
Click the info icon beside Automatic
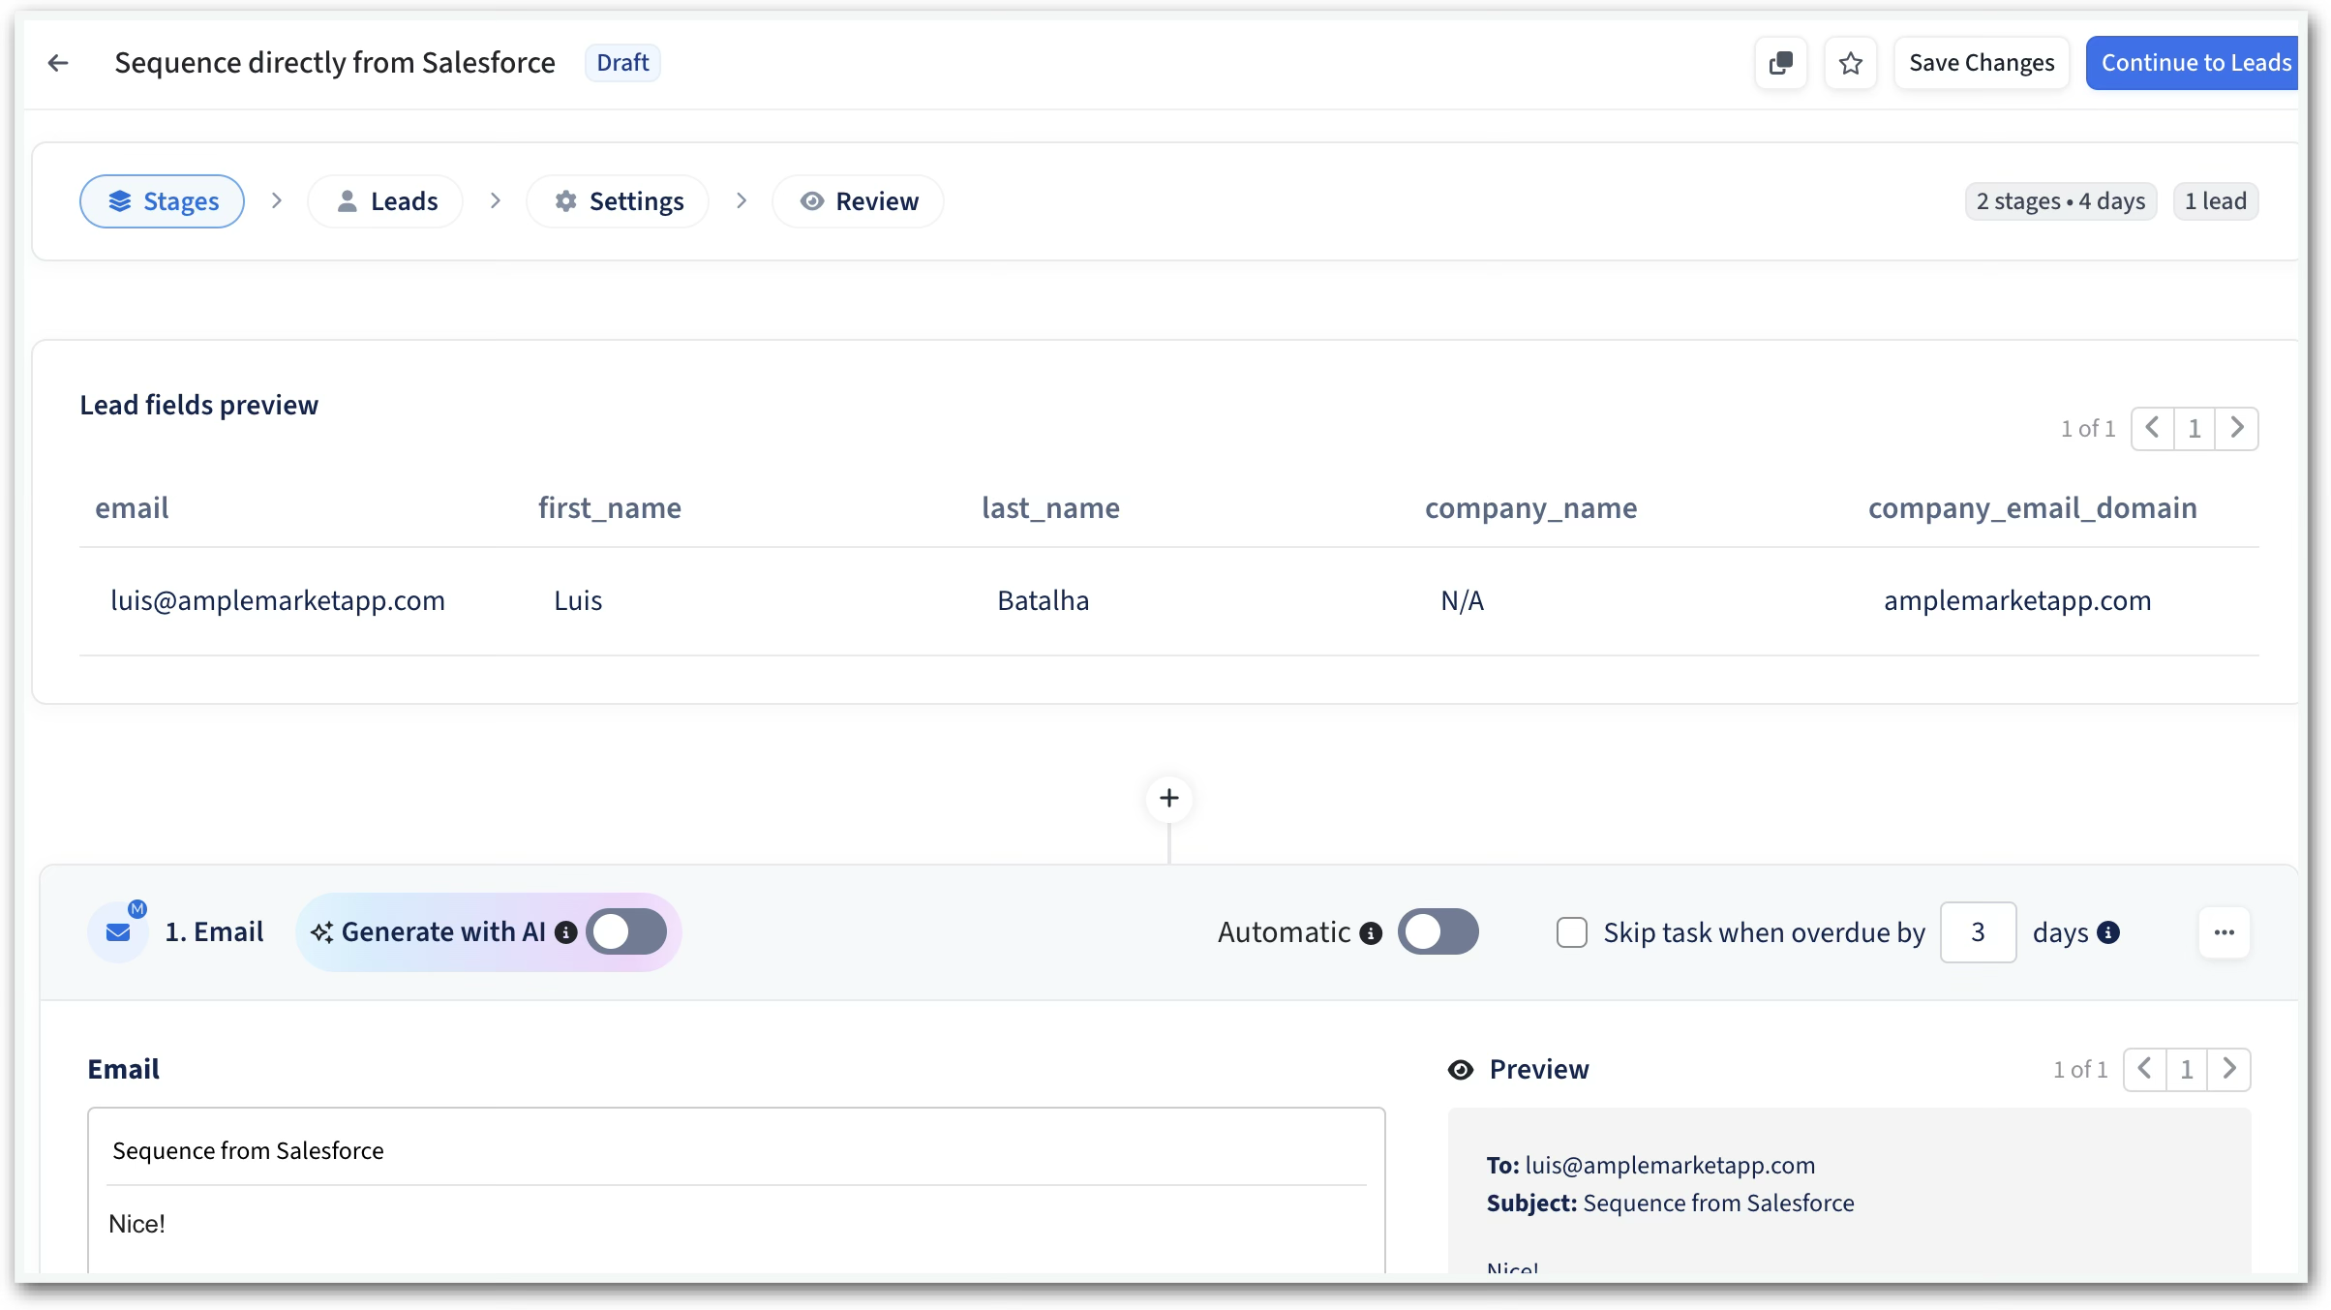pyautogui.click(x=1371, y=933)
